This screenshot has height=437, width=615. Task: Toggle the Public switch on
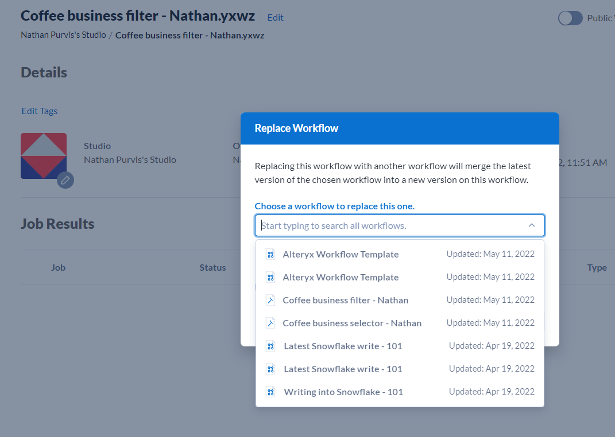570,18
